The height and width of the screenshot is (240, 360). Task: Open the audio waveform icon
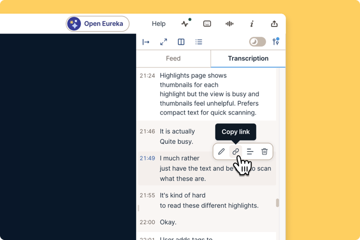pos(229,23)
